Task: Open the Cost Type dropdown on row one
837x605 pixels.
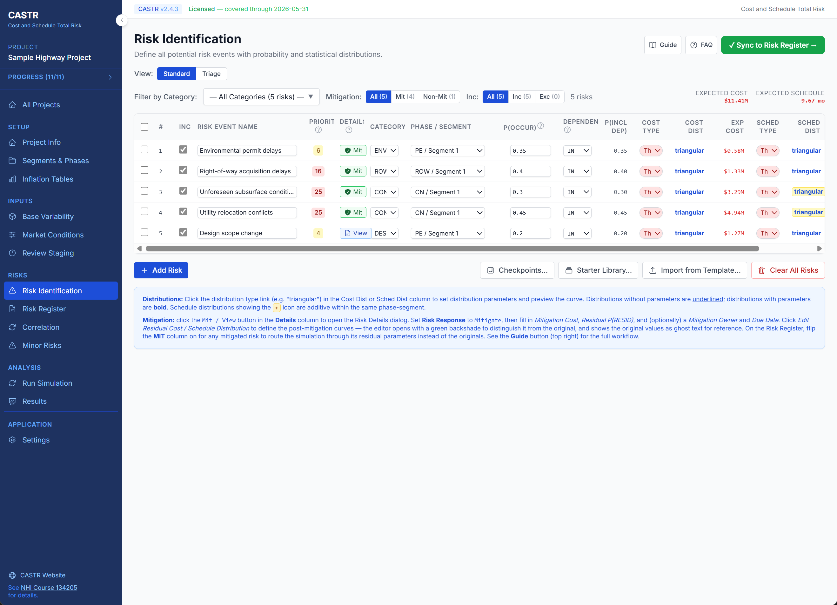Action: 651,150
